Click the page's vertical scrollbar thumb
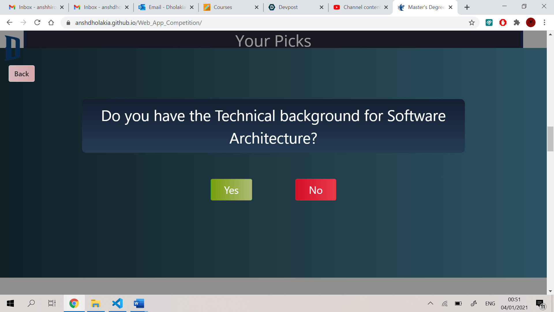This screenshot has width=554, height=312. click(550, 139)
